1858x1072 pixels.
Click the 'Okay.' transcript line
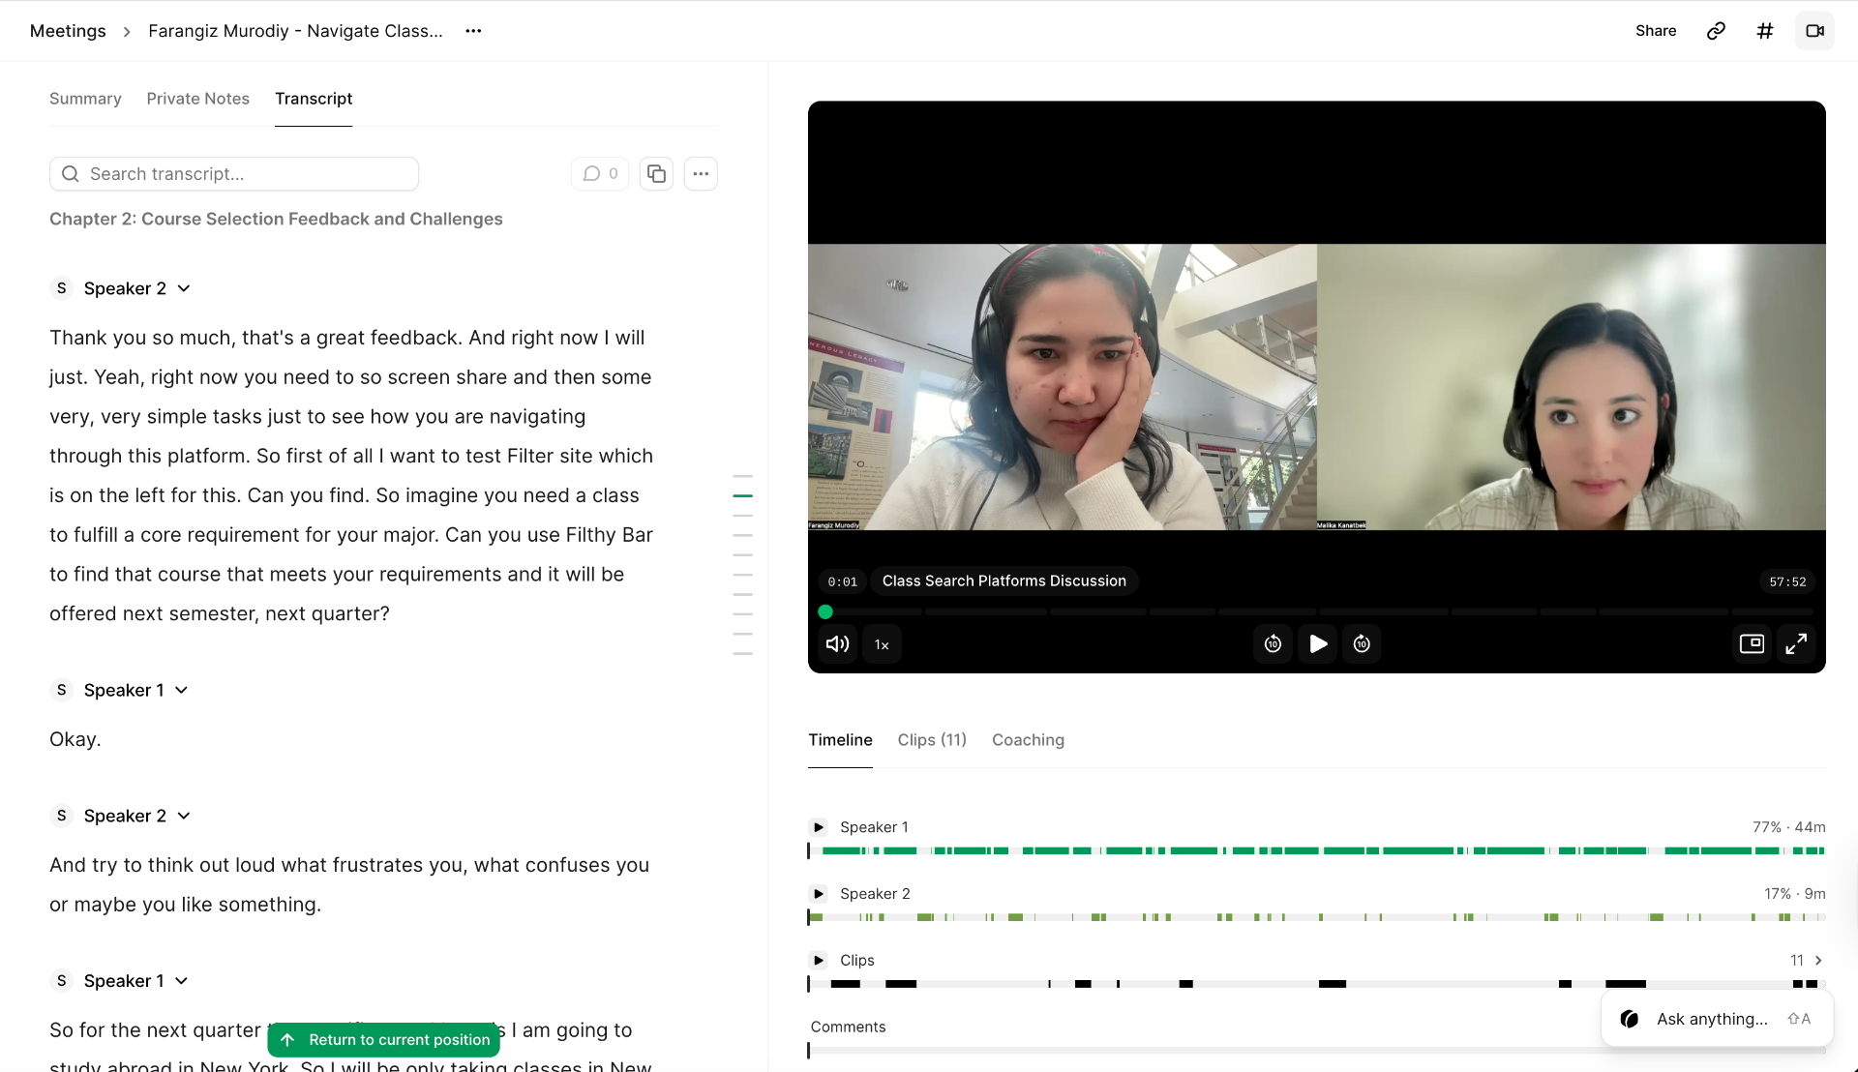75,739
